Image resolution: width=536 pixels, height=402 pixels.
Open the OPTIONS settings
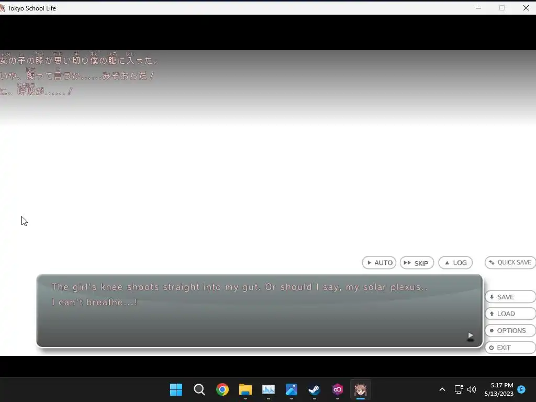(510, 331)
